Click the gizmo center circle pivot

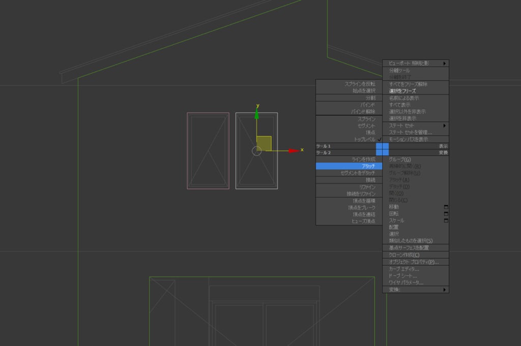(256, 151)
